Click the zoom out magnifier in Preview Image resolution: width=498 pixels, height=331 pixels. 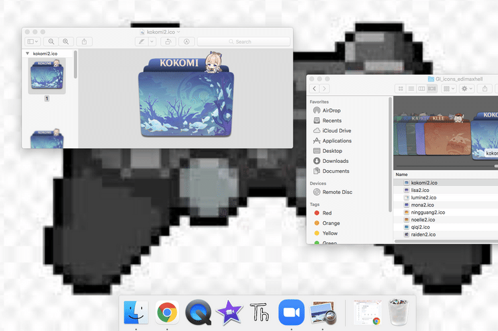point(52,41)
